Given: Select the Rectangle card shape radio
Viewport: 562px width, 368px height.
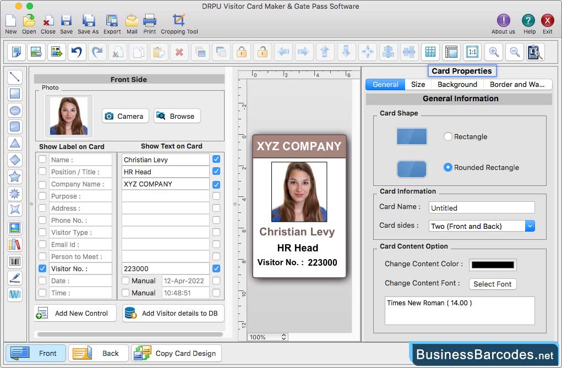Looking at the screenshot, I should pos(448,136).
